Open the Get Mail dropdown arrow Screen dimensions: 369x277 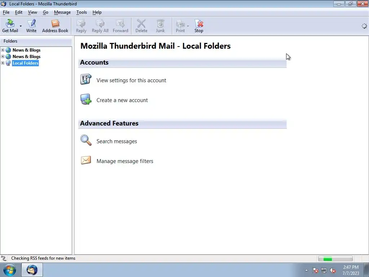pos(21,26)
